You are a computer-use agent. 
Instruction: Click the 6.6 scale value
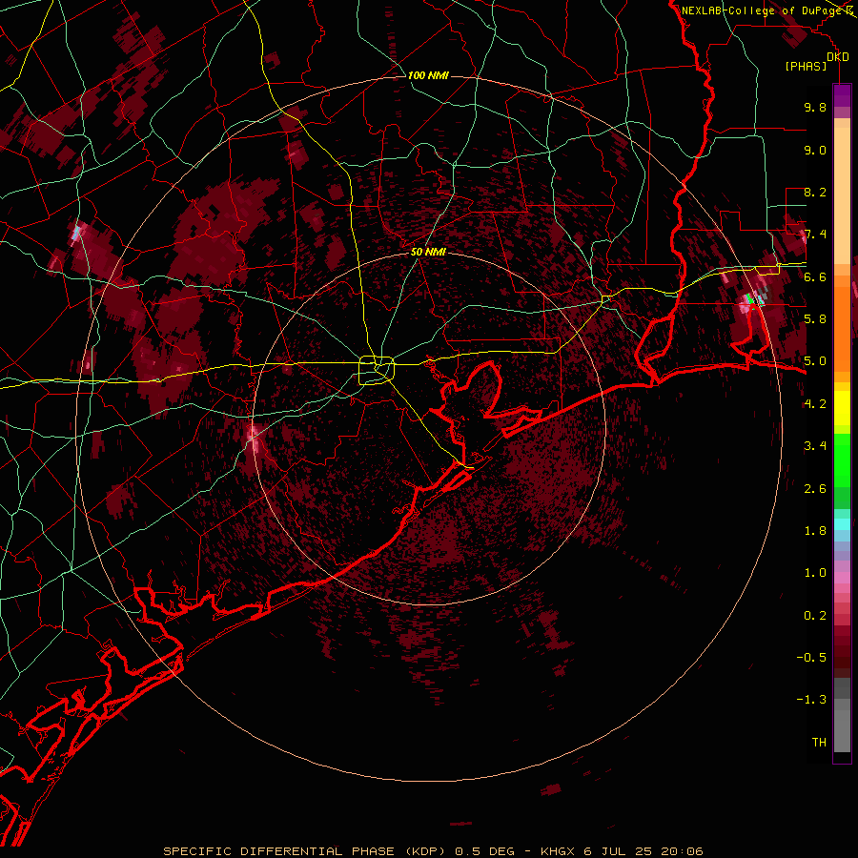[x=815, y=276]
